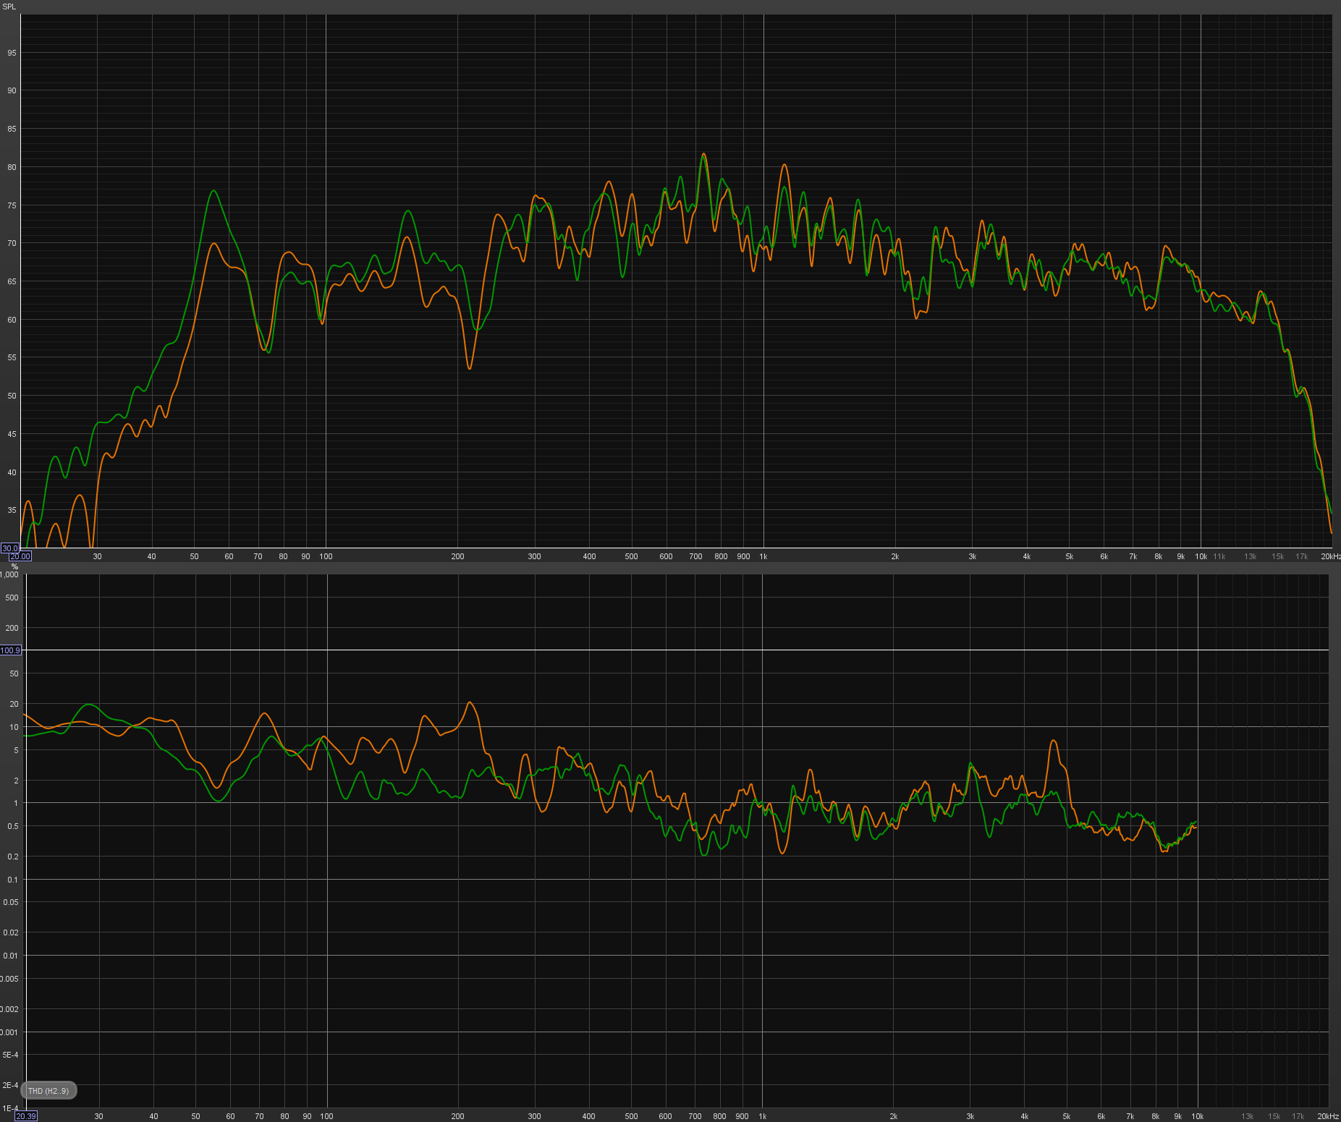Click the SPL axis title label
Viewport: 1341px width, 1122px height.
9,7
